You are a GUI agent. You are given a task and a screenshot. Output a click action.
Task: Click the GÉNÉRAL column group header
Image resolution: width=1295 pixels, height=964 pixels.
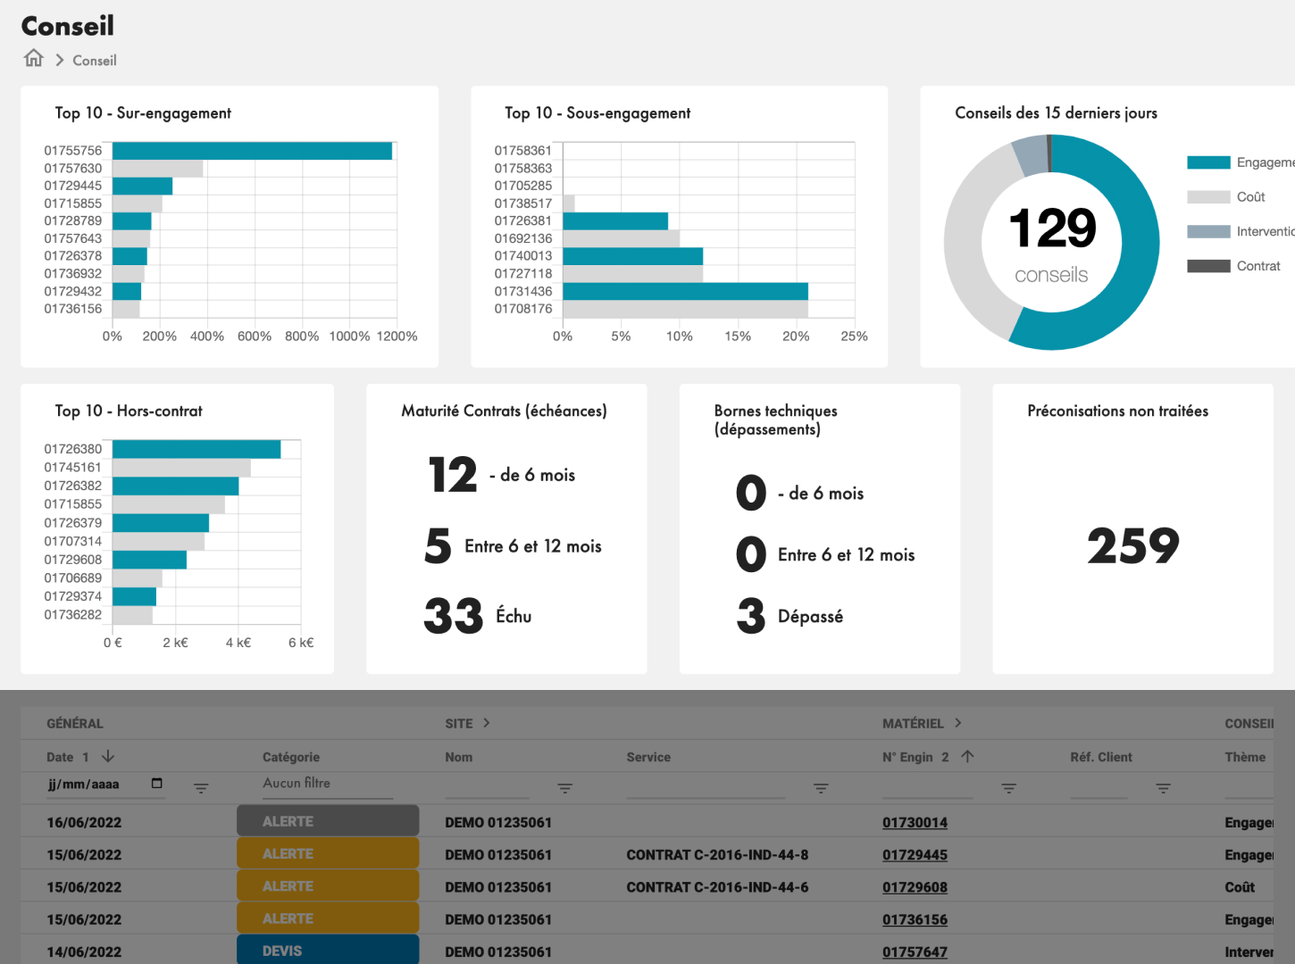(75, 723)
